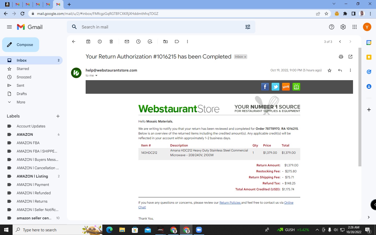Open Gmail main menu hamburger icon

9,27
